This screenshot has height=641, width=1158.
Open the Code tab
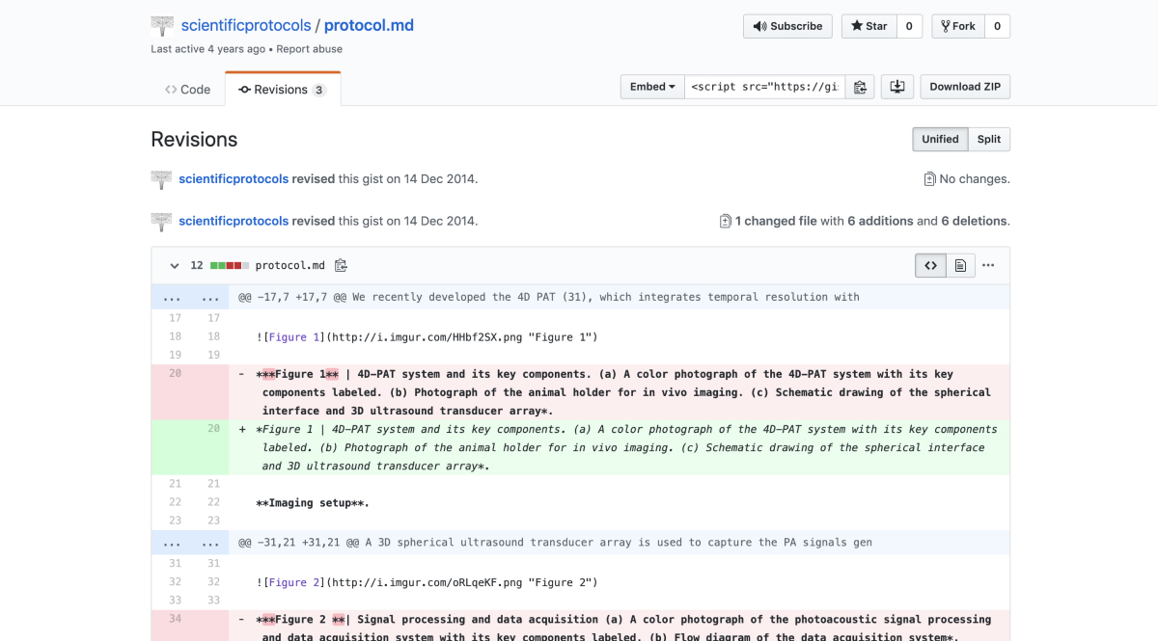[x=188, y=90]
